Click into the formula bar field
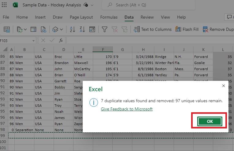Screen dimensions: 234x151 point(150,41)
